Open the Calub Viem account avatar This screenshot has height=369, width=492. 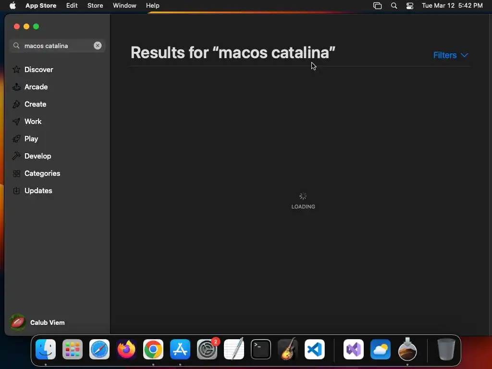click(x=18, y=322)
